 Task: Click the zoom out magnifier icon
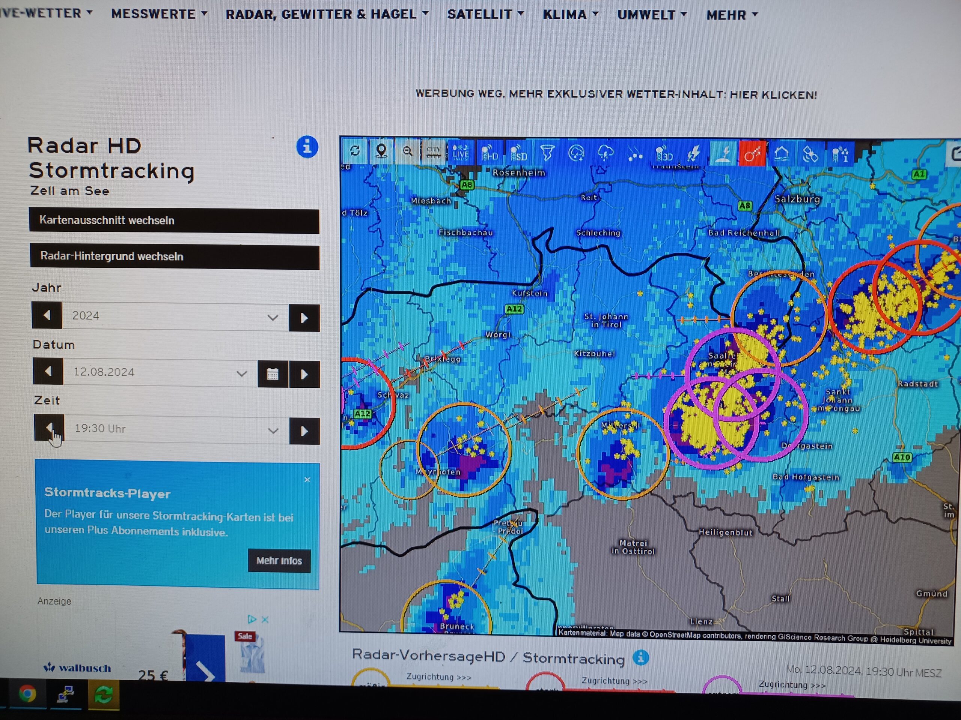tap(407, 151)
